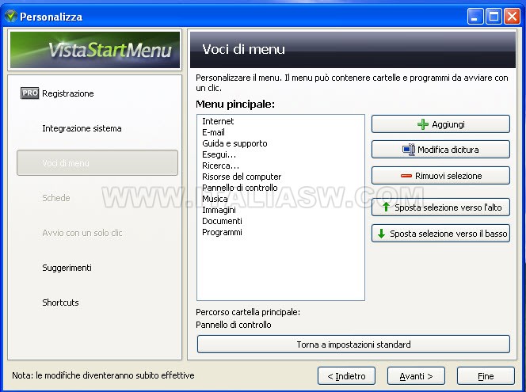
Task: Click the Rimuovi selezione button
Action: click(x=440, y=176)
